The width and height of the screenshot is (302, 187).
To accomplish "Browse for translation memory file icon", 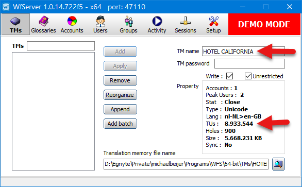I will click(278, 164).
